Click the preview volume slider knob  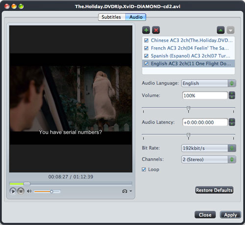(51, 192)
